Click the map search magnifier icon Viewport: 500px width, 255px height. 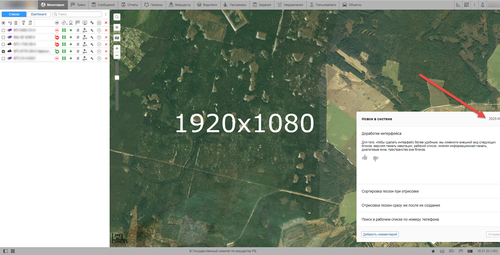tap(117, 17)
